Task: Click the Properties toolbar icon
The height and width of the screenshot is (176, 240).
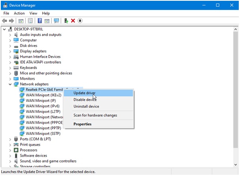Action: click(30, 21)
